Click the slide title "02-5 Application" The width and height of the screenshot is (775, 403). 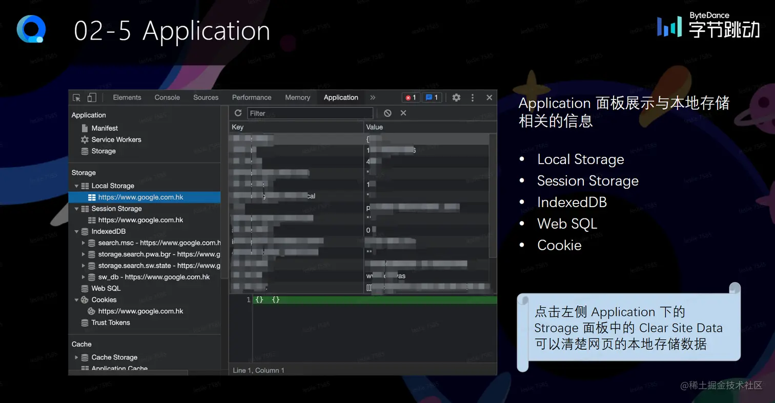(172, 31)
